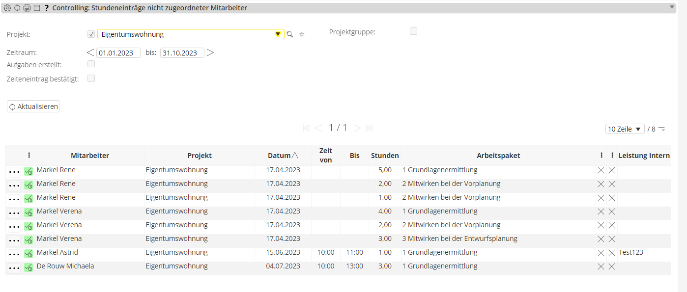This screenshot has height=292, width=687.
Task: Open the 10 Zeile rows-per-page dropdown
Action: click(625, 129)
